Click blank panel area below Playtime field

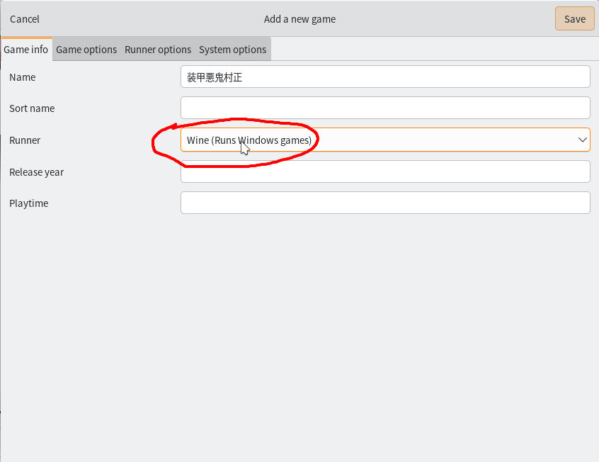[x=299, y=333]
